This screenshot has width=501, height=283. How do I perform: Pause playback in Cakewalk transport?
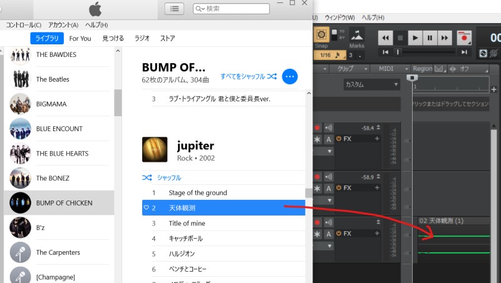click(430, 38)
